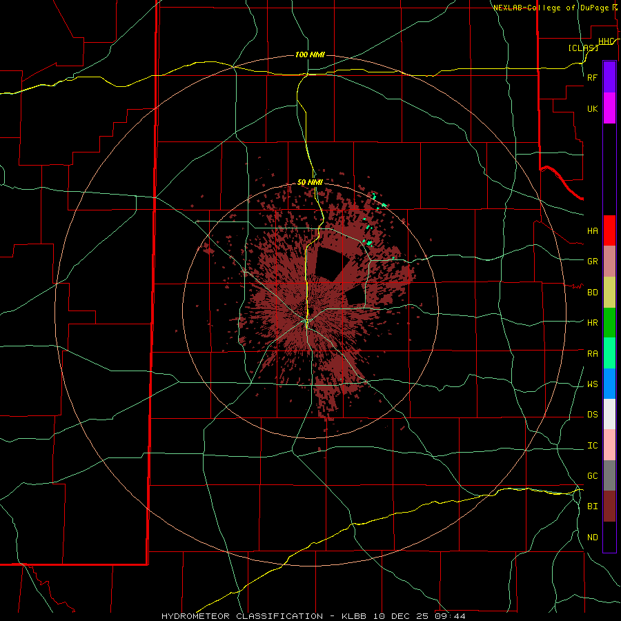Viewport: 621px width, 621px height.
Task: Click the GC gray color swatch
Action: (609, 475)
